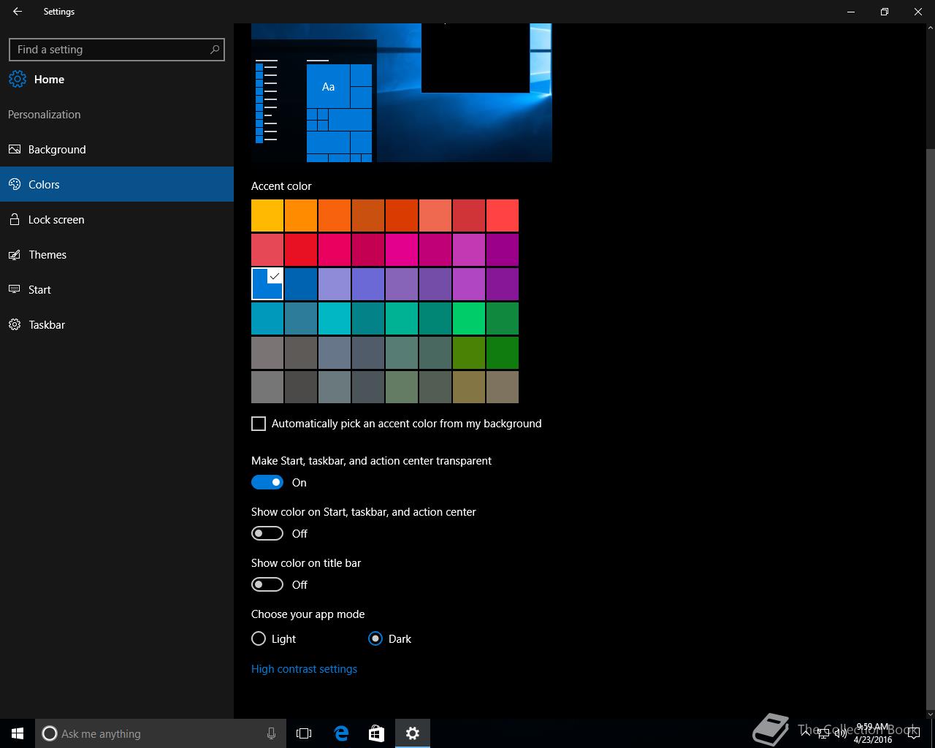Go to Lock screen settings
This screenshot has width=935, height=748.
click(x=56, y=220)
